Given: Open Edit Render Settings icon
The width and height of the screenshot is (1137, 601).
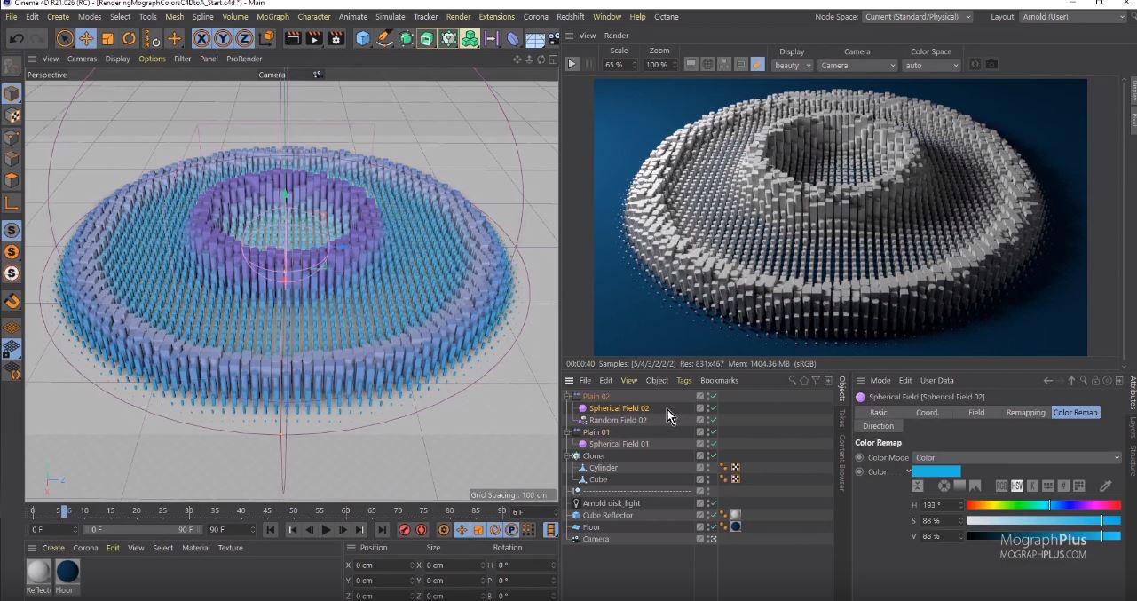Looking at the screenshot, I should (x=336, y=38).
